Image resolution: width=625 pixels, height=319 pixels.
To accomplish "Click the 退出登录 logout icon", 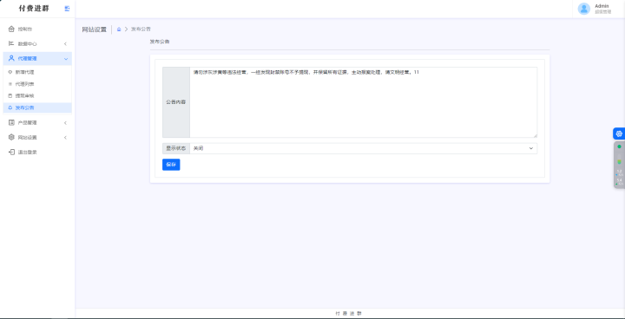I will point(11,153).
